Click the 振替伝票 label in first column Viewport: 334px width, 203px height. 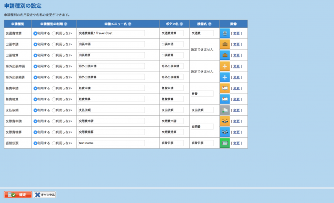12,143
